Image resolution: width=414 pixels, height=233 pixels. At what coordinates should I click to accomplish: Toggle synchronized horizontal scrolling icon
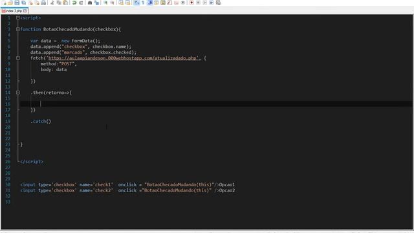[127, 3]
